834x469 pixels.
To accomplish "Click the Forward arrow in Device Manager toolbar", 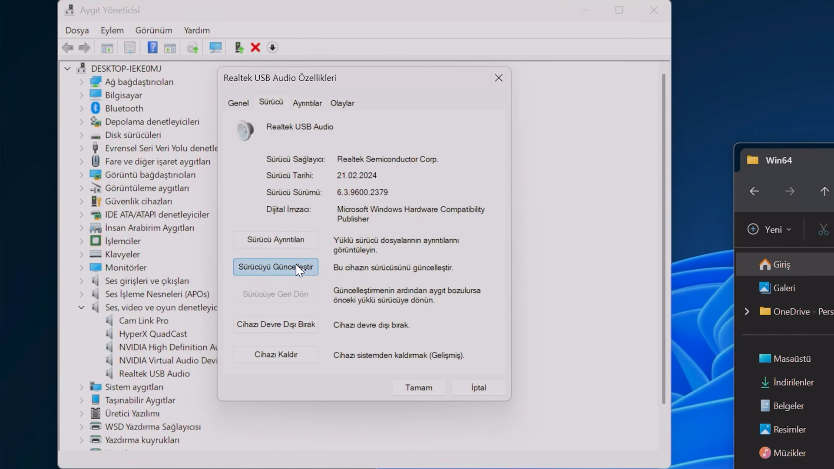I will pos(84,48).
